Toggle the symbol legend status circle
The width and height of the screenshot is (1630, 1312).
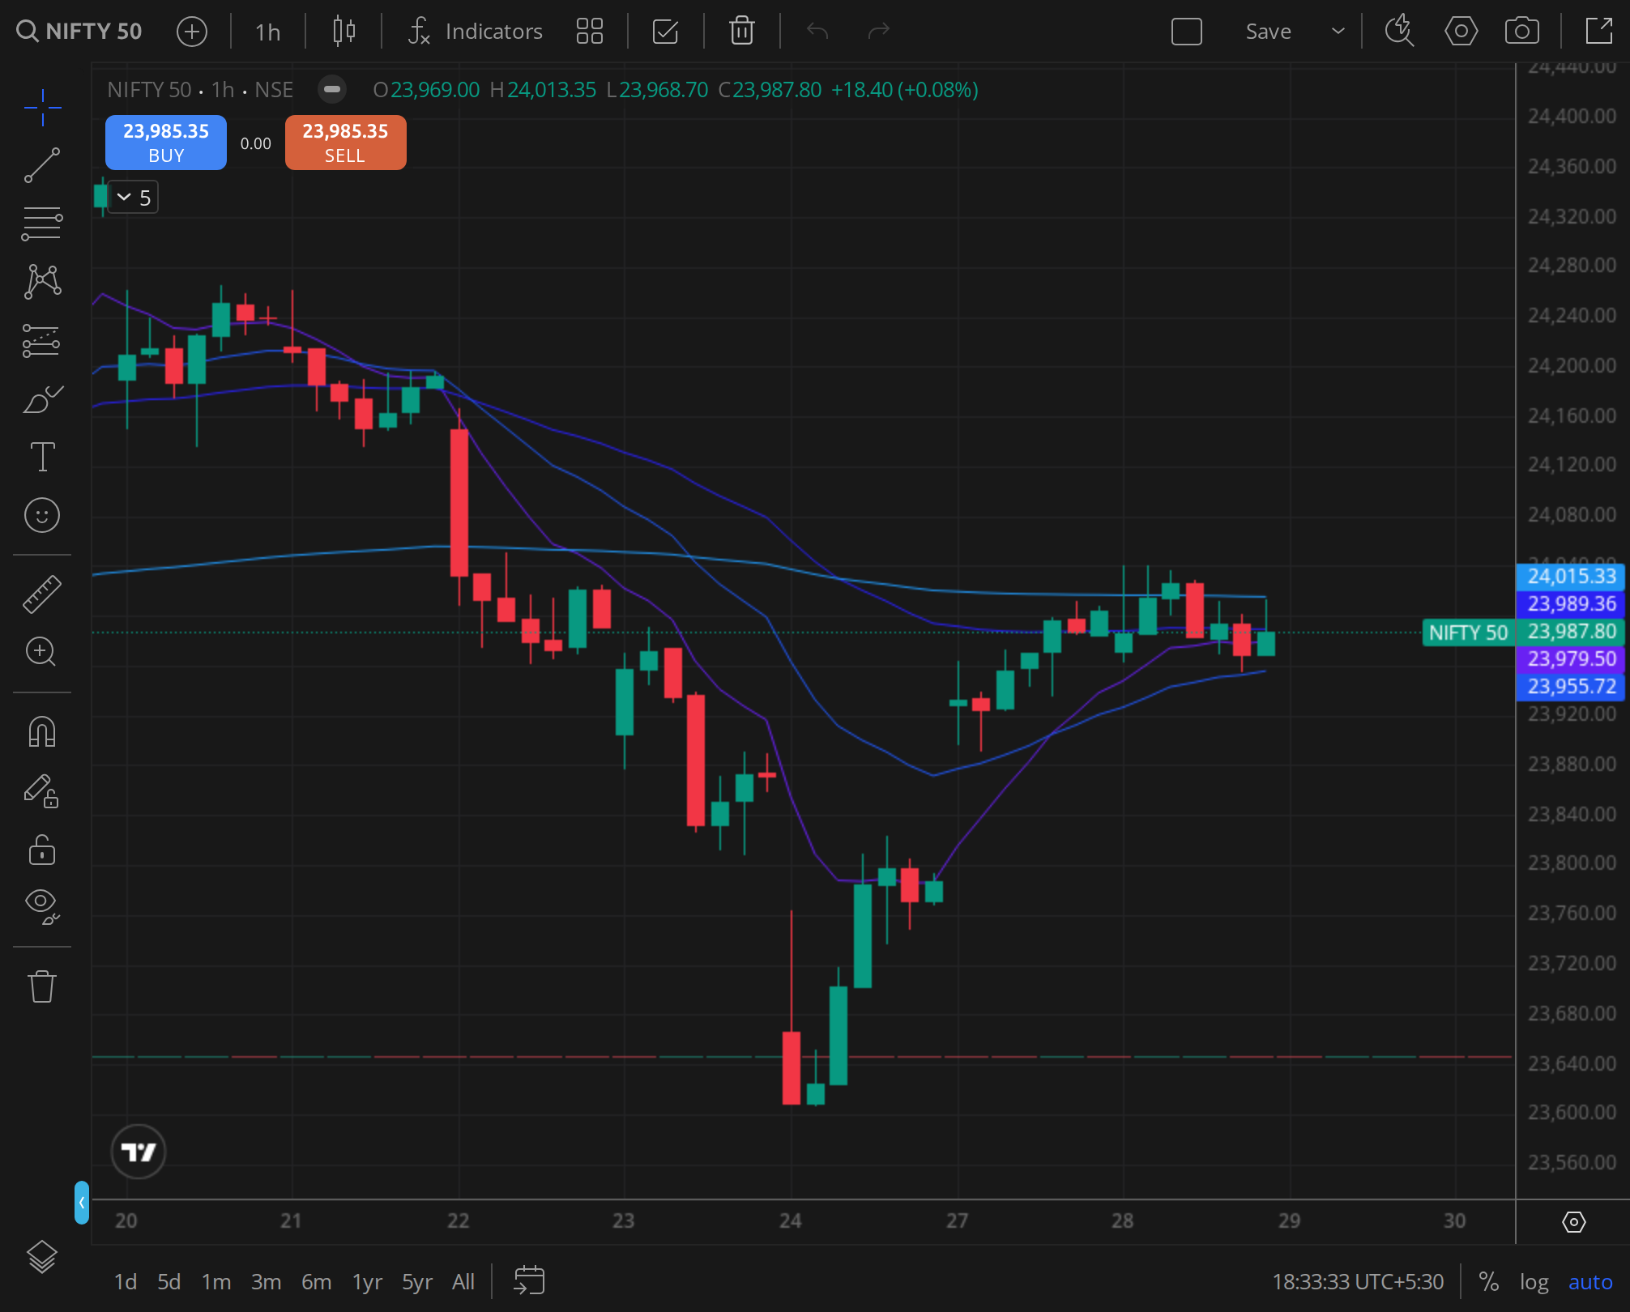(332, 89)
